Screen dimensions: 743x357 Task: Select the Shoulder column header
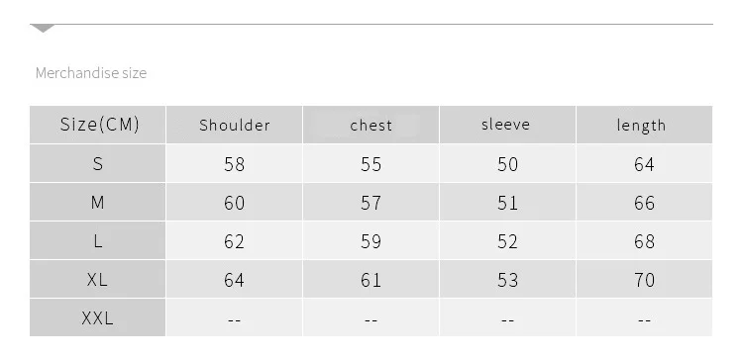coord(234,125)
